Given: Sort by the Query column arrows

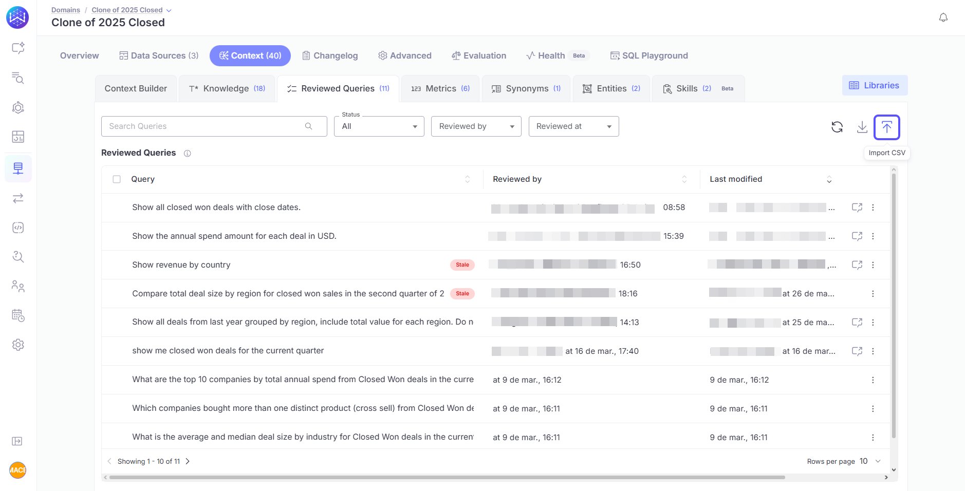Looking at the screenshot, I should [x=468, y=179].
